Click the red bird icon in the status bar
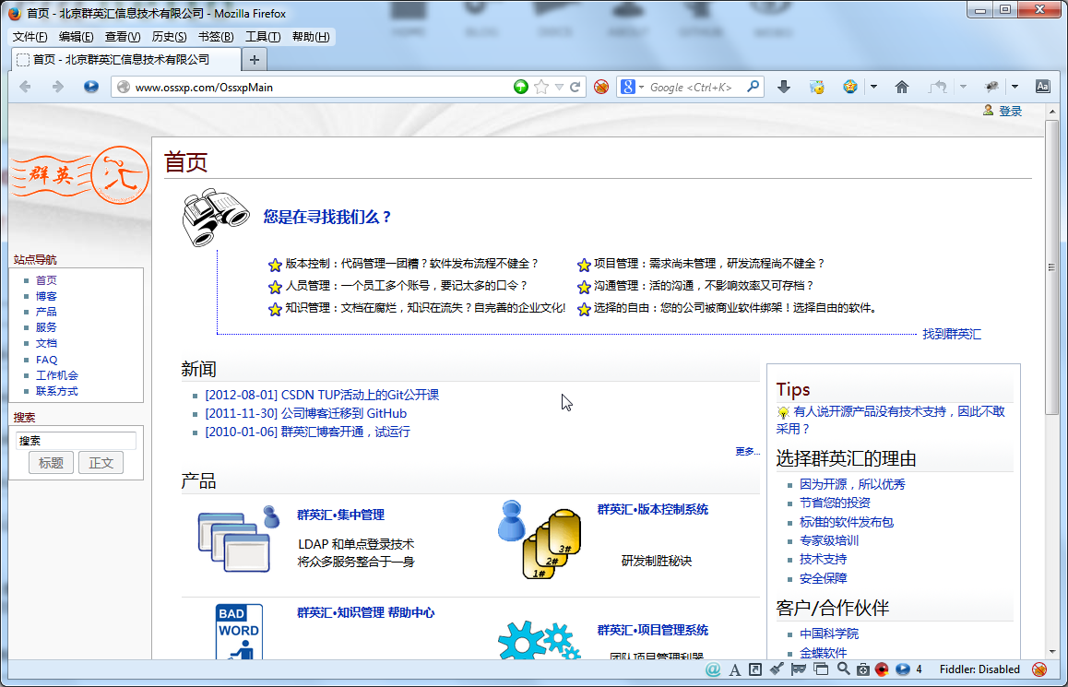 (x=882, y=669)
